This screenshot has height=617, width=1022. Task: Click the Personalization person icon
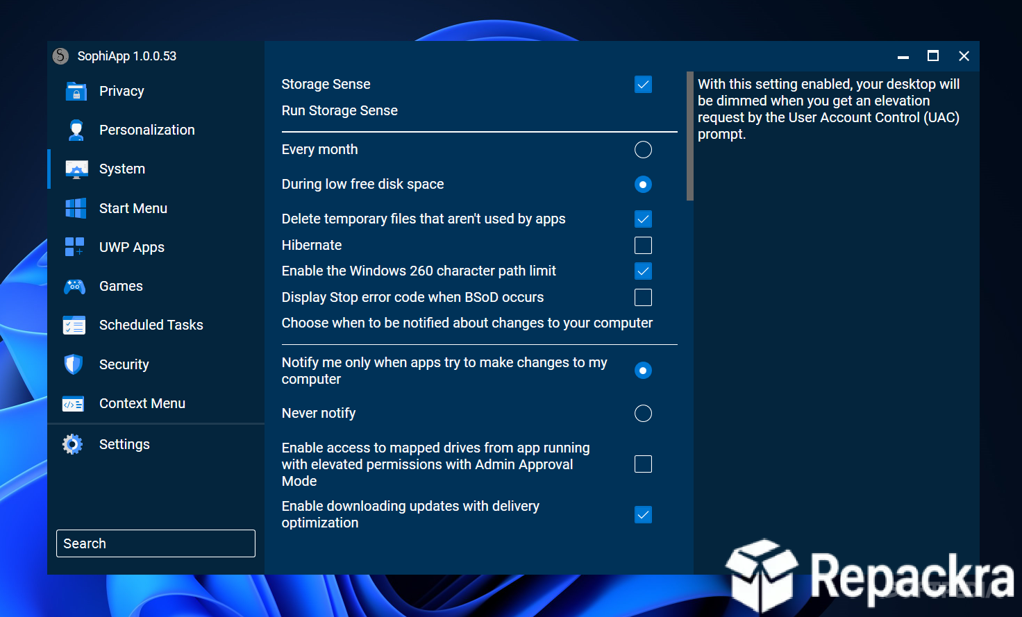coord(76,130)
